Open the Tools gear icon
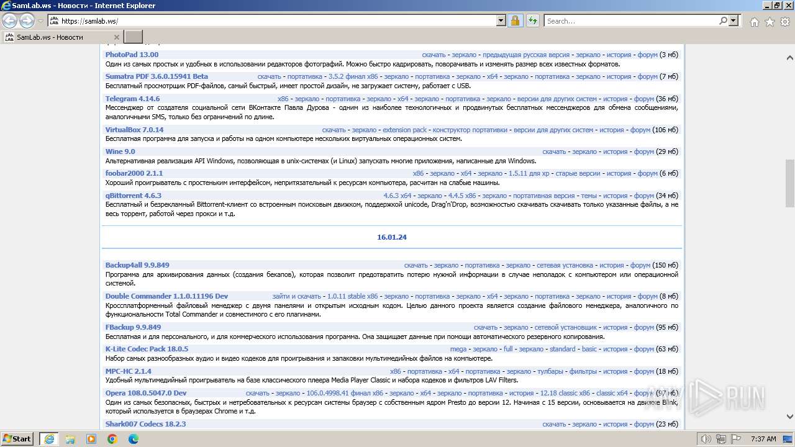Viewport: 795px width, 447px height. 784,22
